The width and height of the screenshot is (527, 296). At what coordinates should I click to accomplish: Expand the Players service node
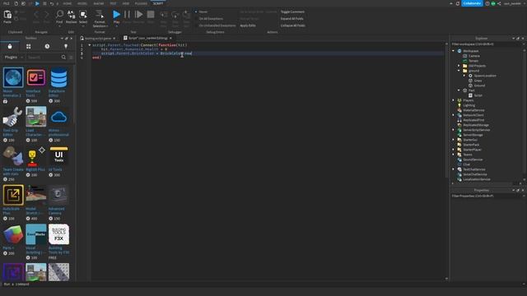tap(454, 100)
